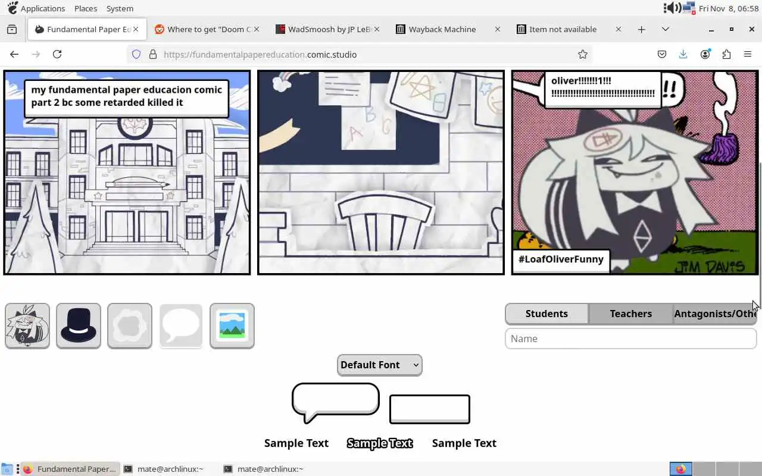Open a new browser tab

point(641,29)
